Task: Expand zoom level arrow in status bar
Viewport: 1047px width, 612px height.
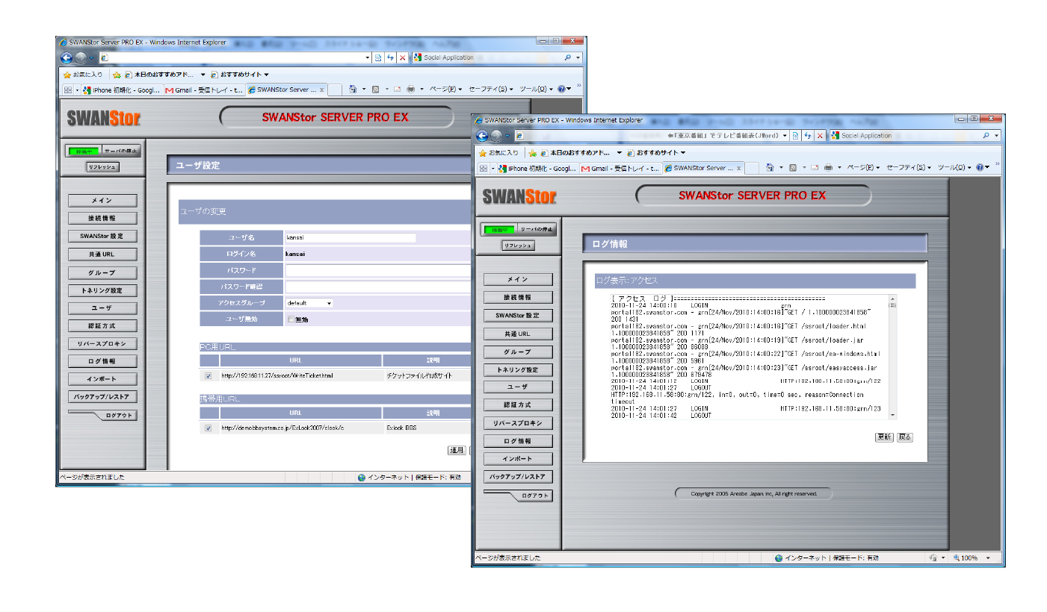Action: click(x=988, y=558)
